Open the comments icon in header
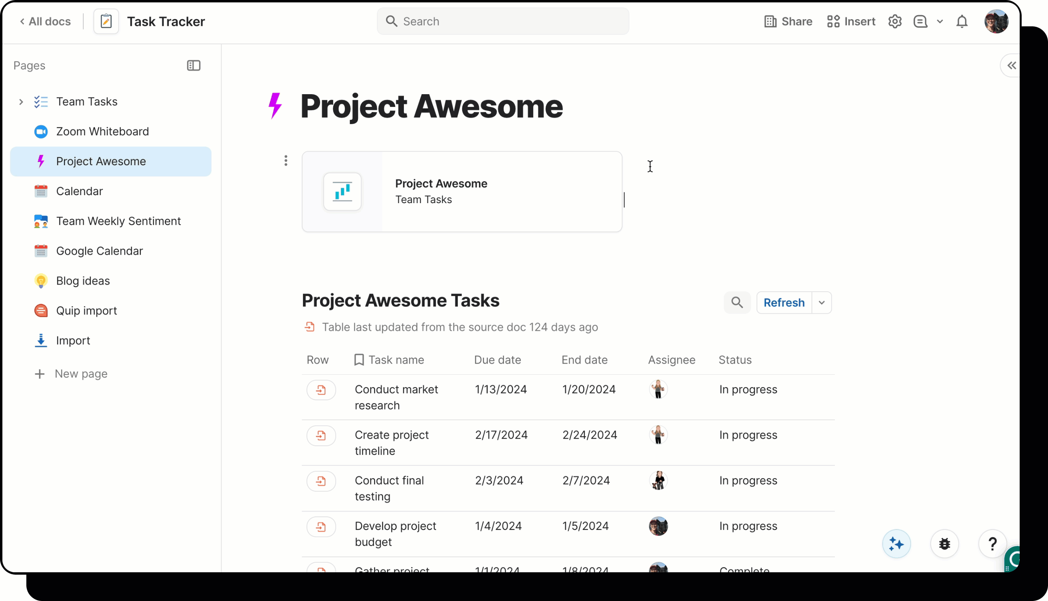The width and height of the screenshot is (1048, 601). click(x=920, y=22)
